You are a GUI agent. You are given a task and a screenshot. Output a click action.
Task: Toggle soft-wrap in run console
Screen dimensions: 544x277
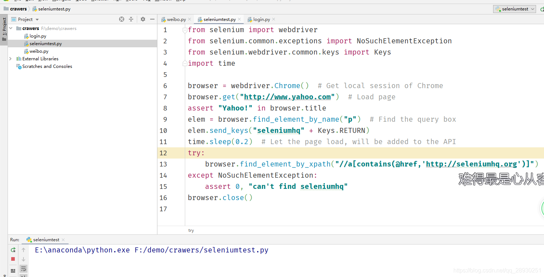point(23,269)
